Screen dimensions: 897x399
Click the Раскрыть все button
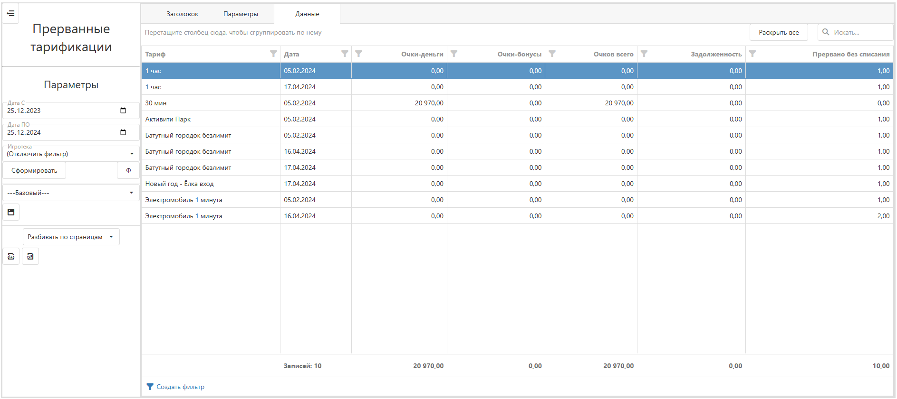pos(779,32)
